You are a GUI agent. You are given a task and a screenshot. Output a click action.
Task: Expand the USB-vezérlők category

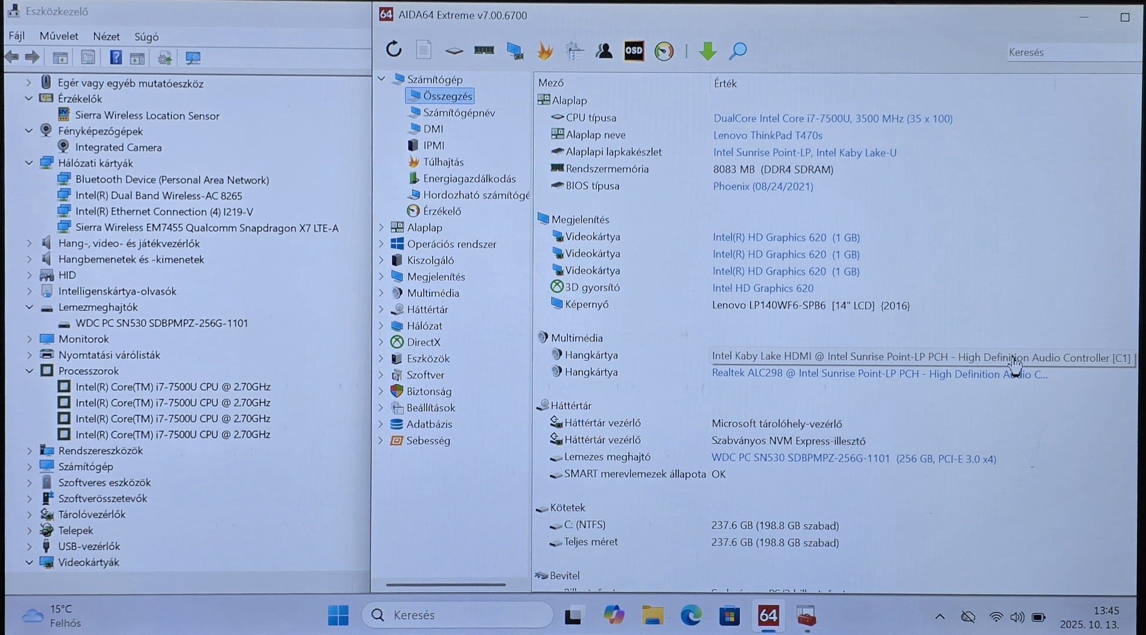(29, 546)
